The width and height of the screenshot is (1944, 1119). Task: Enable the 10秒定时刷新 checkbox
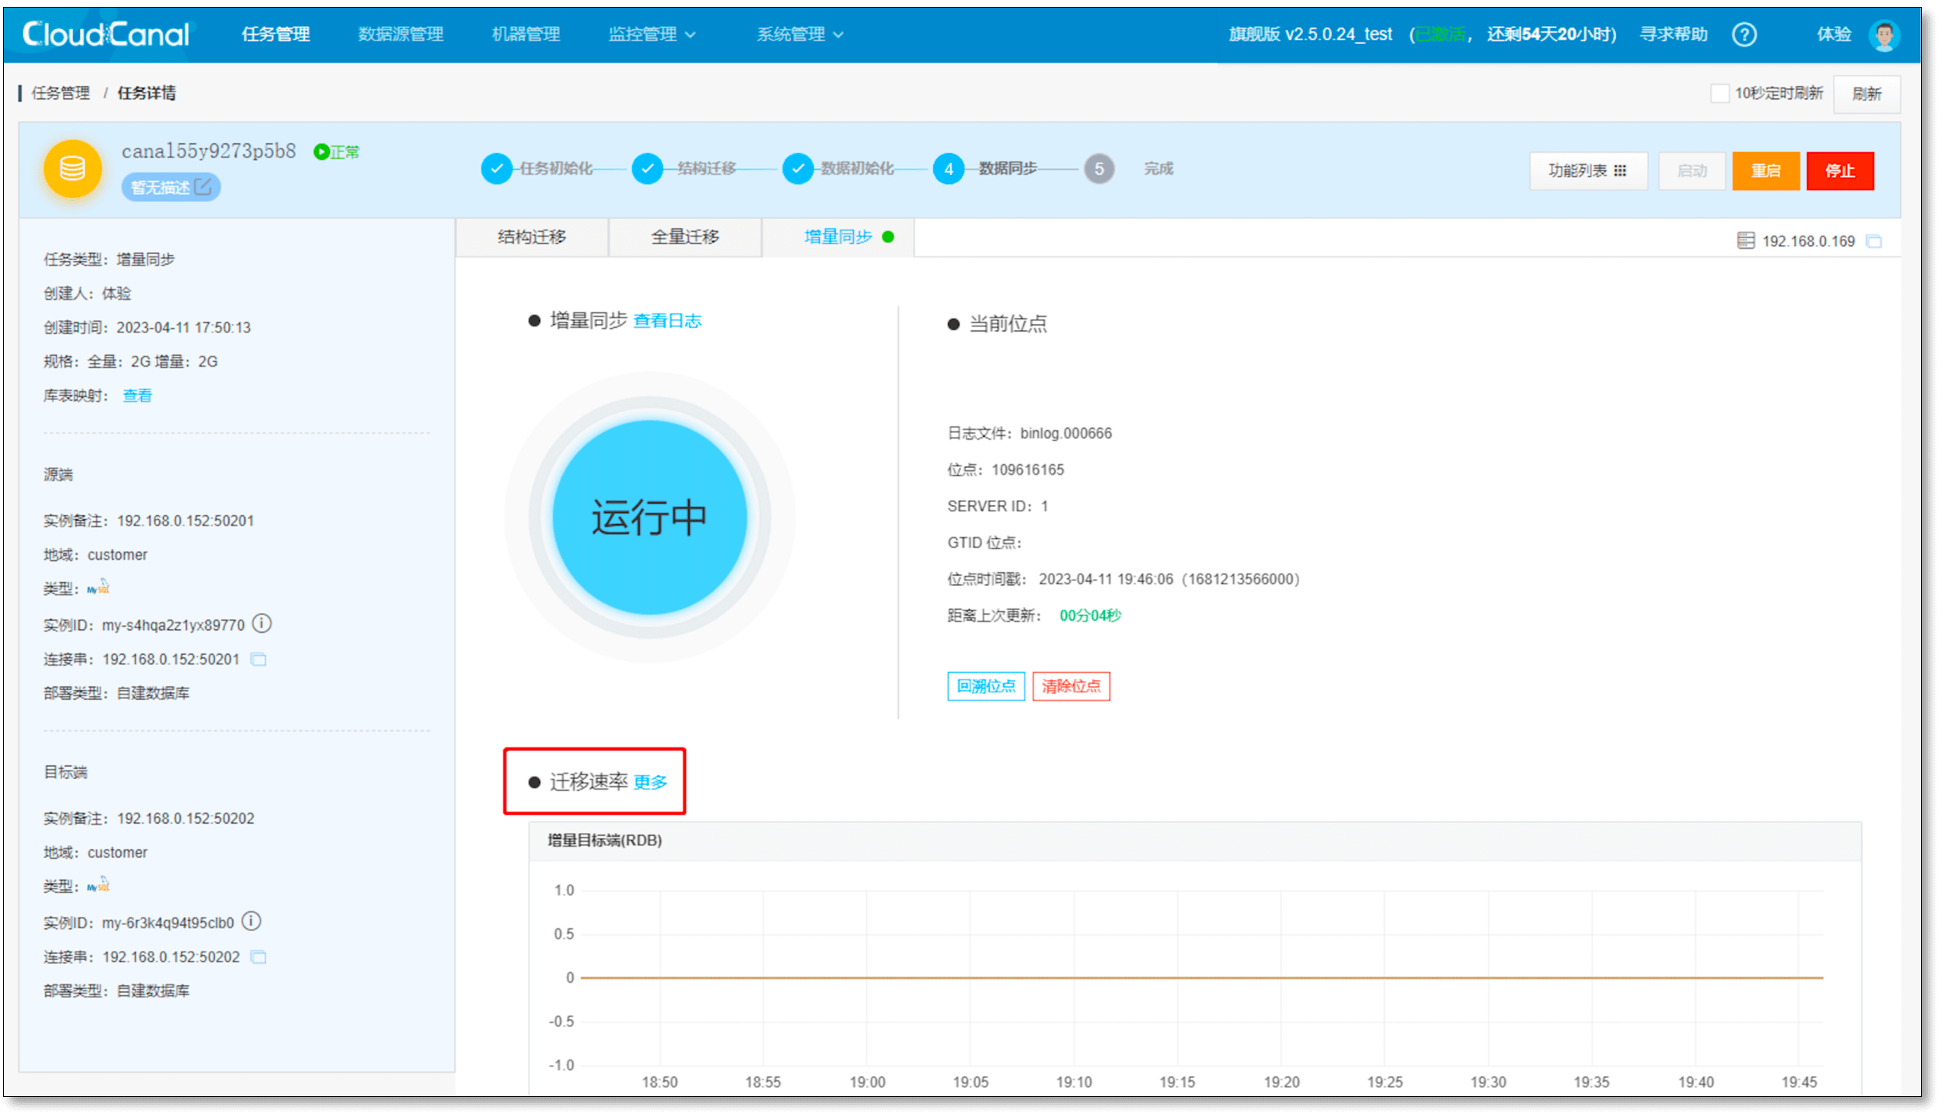1720,94
